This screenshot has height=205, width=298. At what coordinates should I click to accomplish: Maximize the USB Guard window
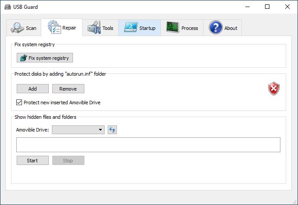pyautogui.click(x=267, y=7)
